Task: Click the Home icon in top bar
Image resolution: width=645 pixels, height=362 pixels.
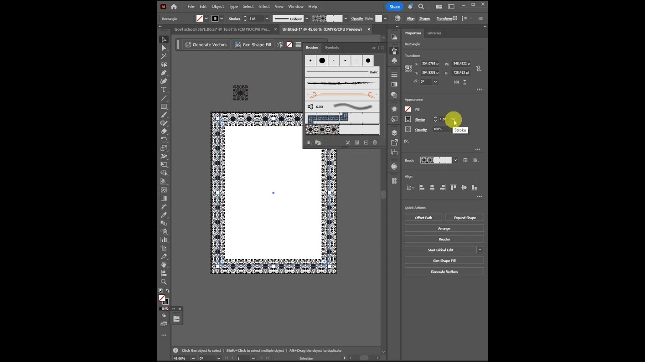Action: (174, 7)
